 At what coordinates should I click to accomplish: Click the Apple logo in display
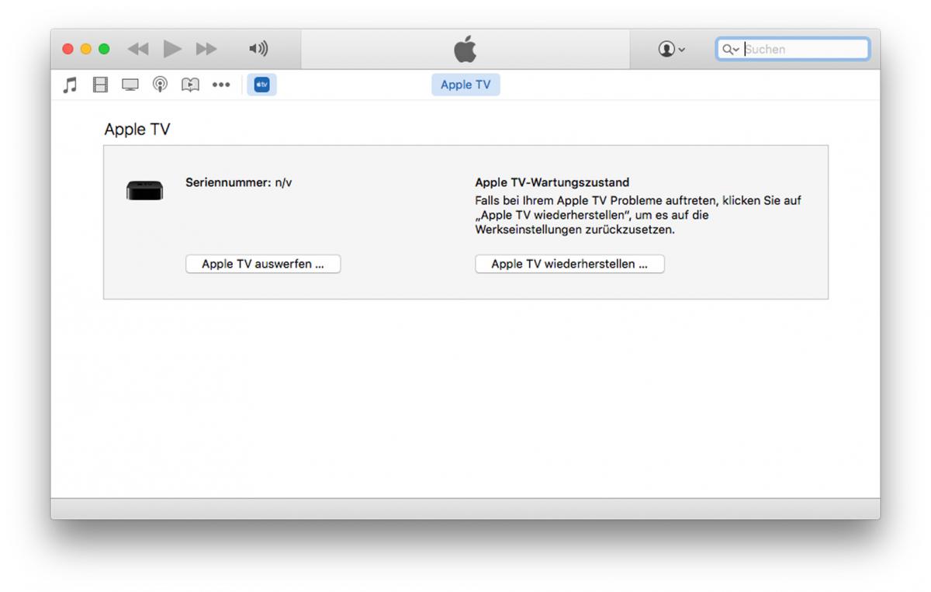click(x=465, y=49)
